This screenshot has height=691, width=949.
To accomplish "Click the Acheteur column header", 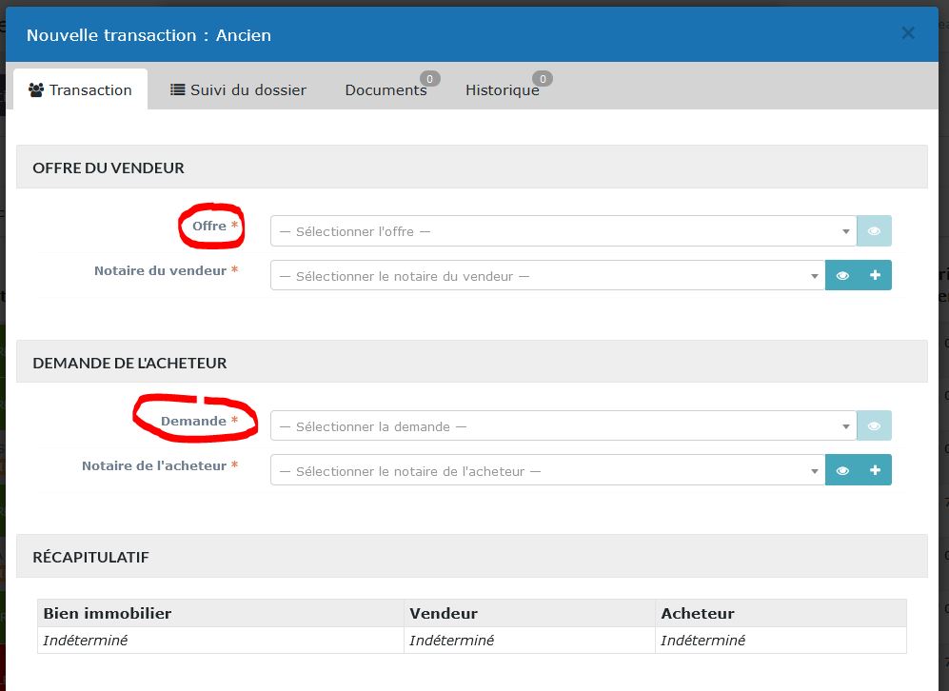I will 698,614.
